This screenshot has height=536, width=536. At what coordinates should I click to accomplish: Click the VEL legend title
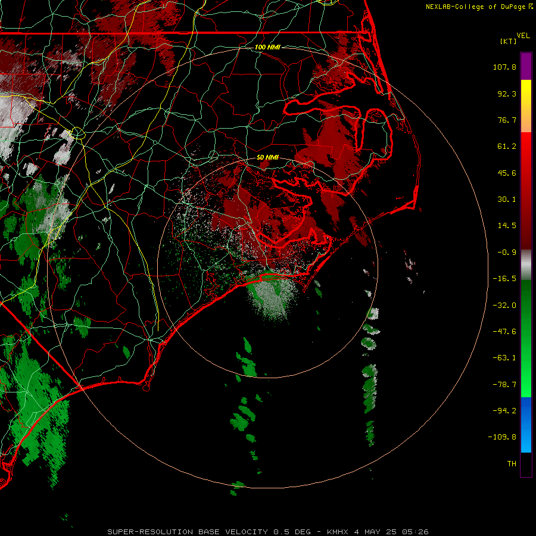click(523, 36)
